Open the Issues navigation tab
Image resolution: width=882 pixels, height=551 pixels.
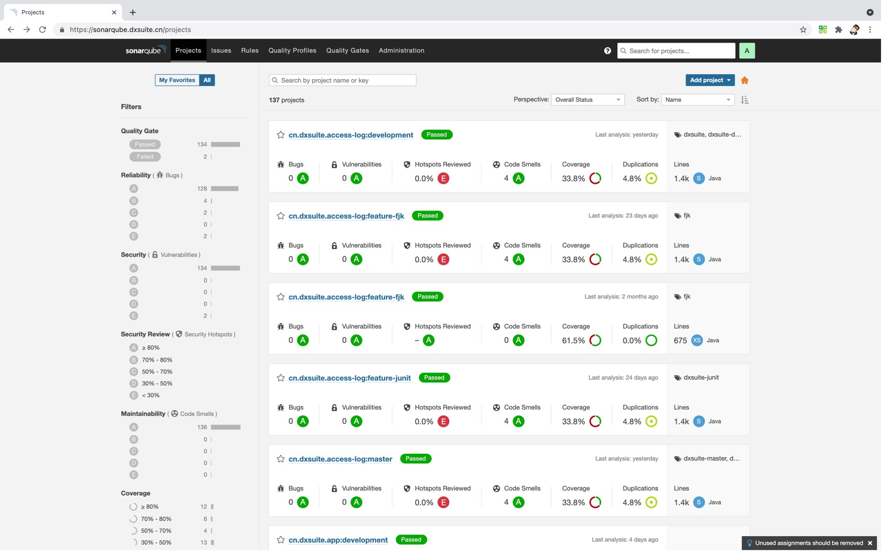point(221,51)
